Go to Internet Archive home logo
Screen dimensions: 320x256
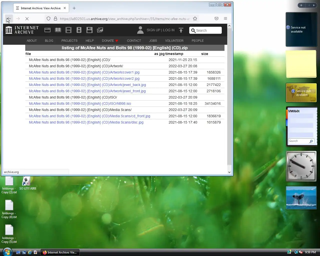point(22,30)
